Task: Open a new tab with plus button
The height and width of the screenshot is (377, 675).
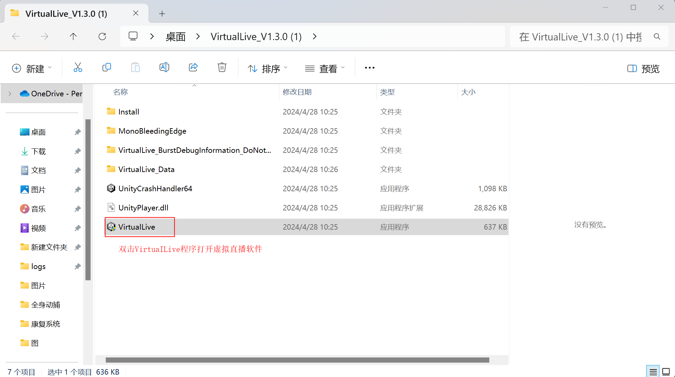Action: tap(162, 14)
